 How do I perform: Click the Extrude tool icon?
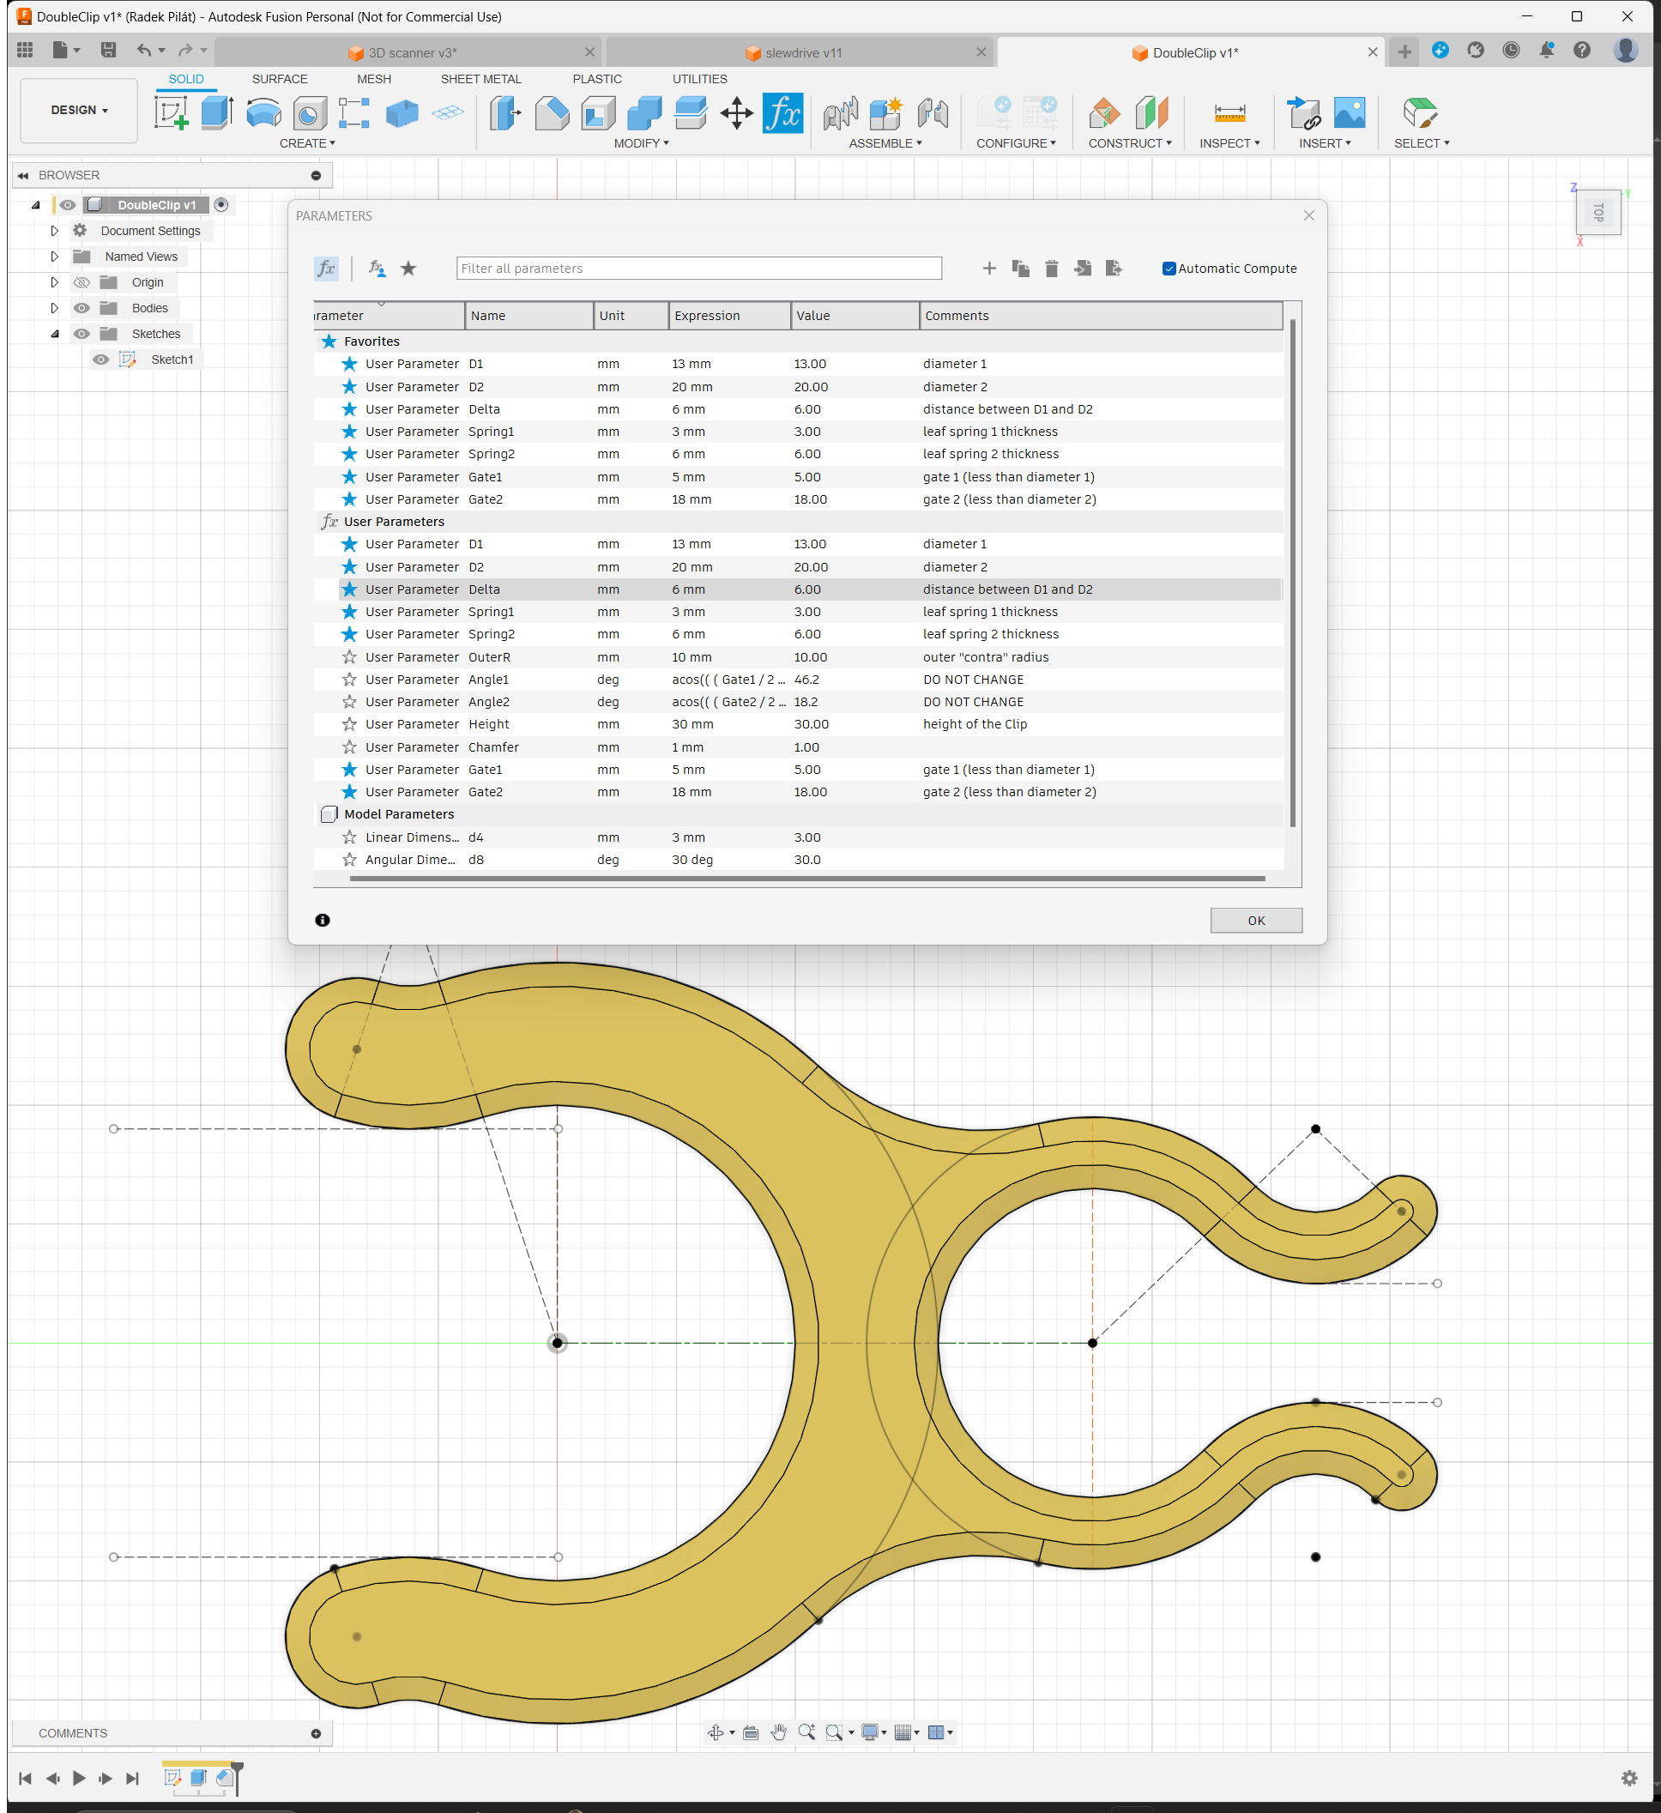click(x=217, y=113)
